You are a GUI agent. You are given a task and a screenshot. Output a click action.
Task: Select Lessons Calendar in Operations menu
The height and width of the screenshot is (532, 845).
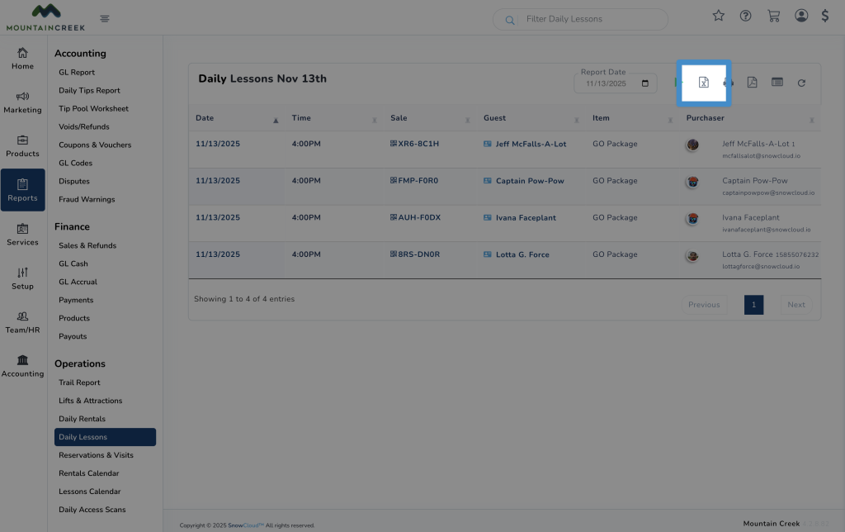pos(89,492)
